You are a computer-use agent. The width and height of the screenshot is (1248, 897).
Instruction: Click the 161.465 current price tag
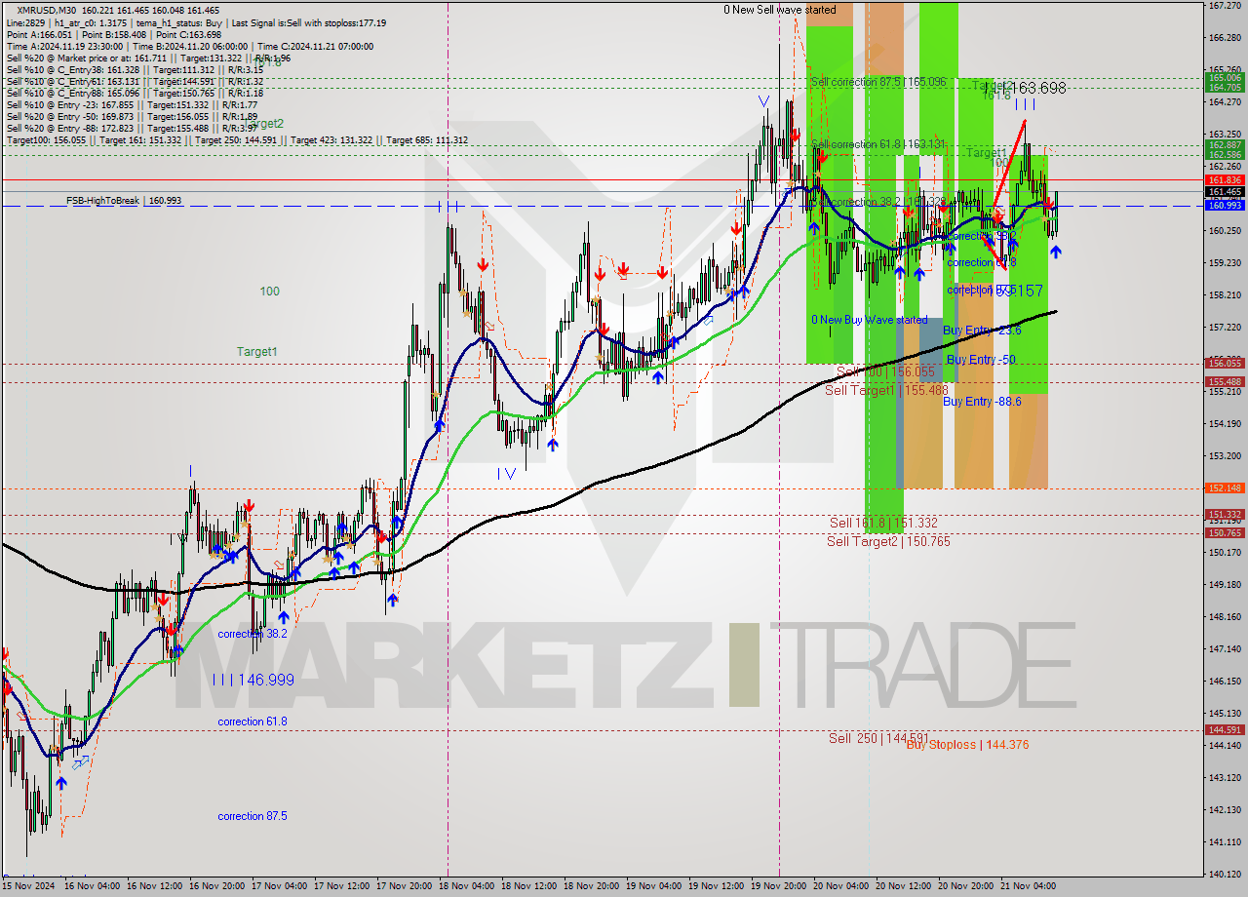click(1225, 192)
